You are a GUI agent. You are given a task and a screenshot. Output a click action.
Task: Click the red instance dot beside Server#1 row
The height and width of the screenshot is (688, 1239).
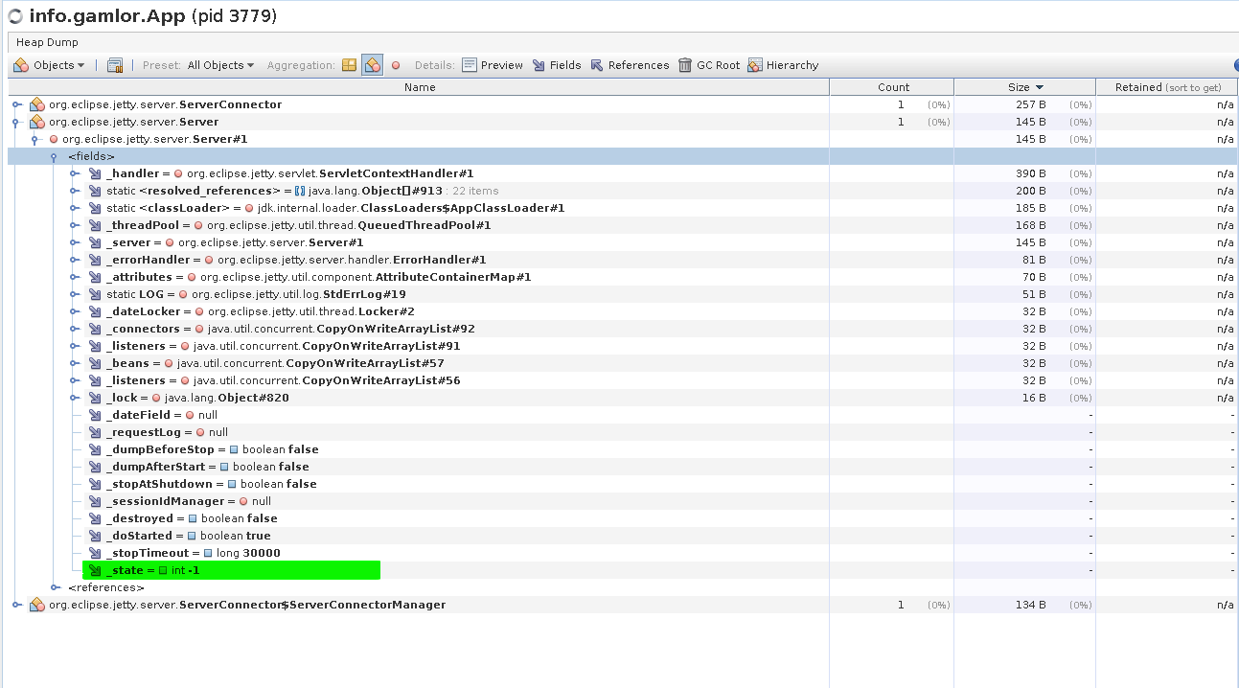54,139
